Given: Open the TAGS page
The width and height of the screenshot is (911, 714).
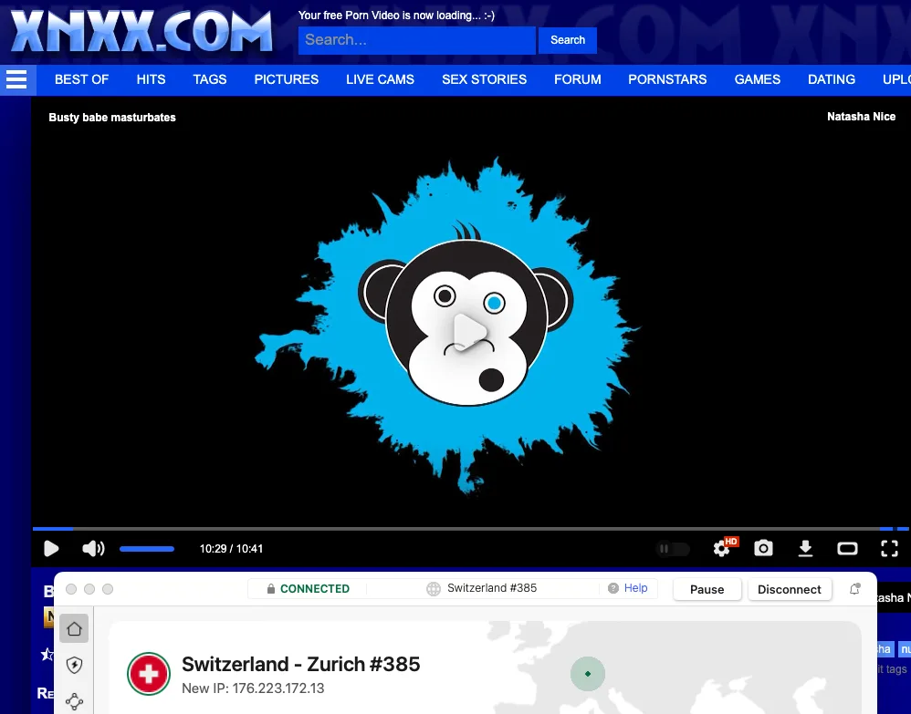Looking at the screenshot, I should click(x=210, y=79).
